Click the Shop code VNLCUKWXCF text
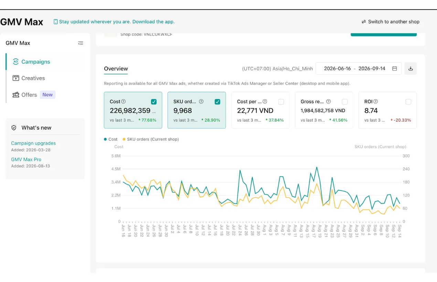This screenshot has height=282, width=437. click(146, 34)
